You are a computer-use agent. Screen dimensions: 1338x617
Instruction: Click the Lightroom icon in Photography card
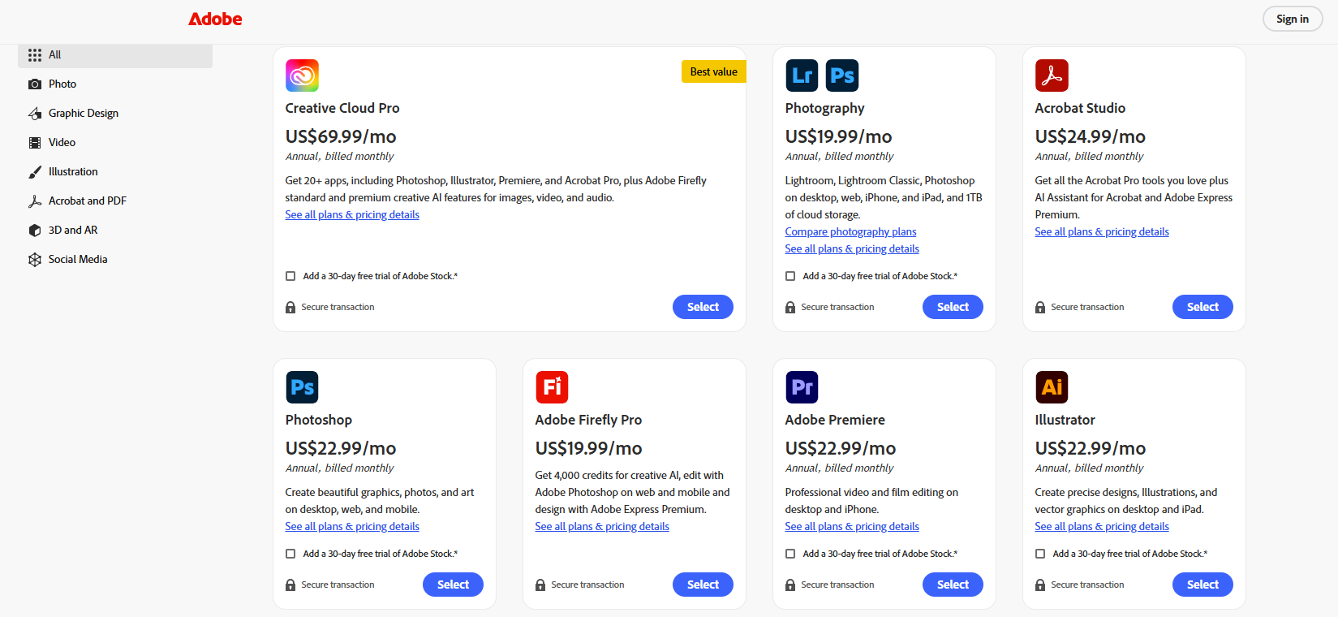pyautogui.click(x=802, y=76)
